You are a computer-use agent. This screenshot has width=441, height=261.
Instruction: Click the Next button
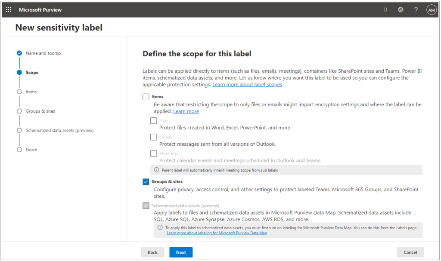point(181,252)
